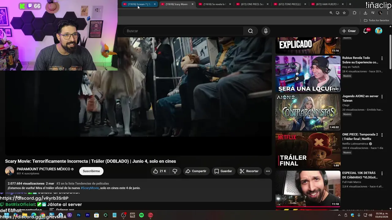The image size is (392, 220).
Task: Open the browser downloads icon
Action: tap(365, 13)
